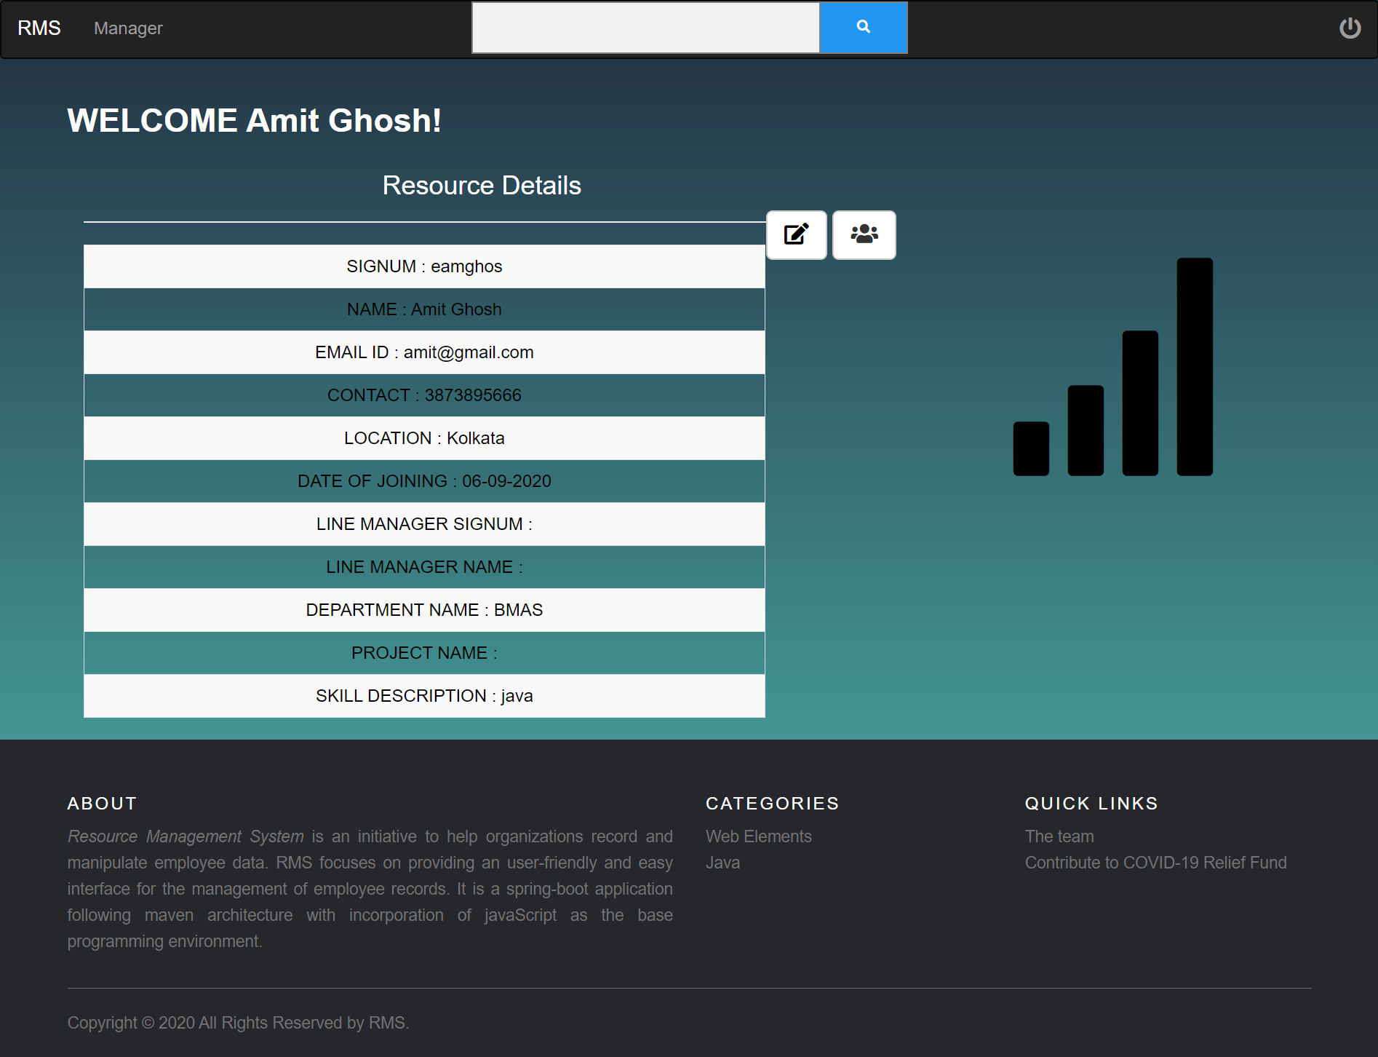Click the RMS brand link
1378x1057 pixels.
(39, 28)
